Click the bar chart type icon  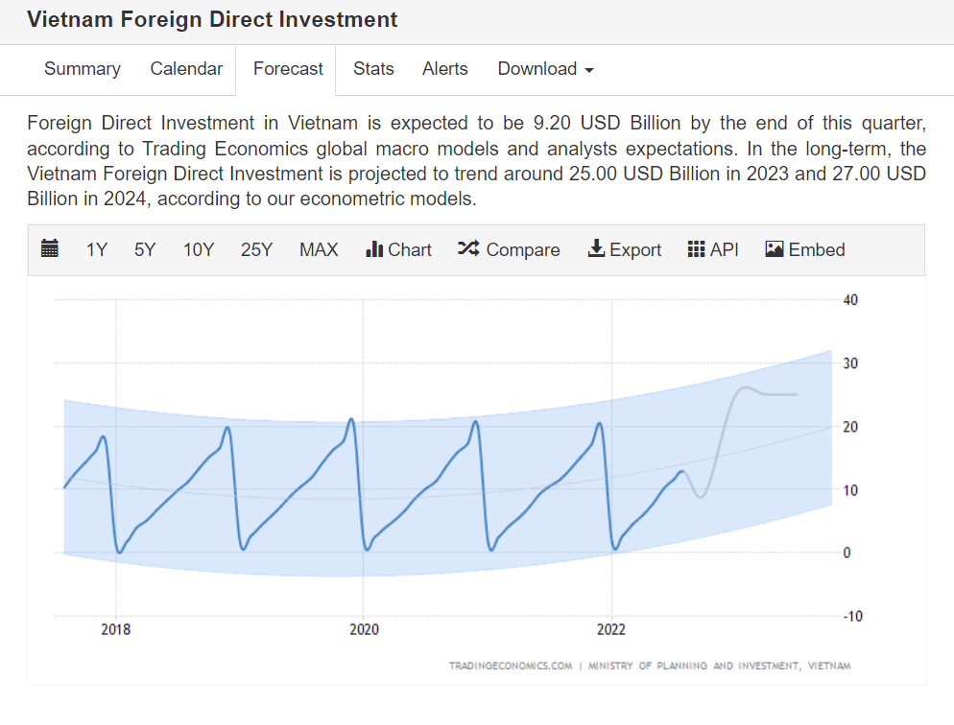click(374, 249)
